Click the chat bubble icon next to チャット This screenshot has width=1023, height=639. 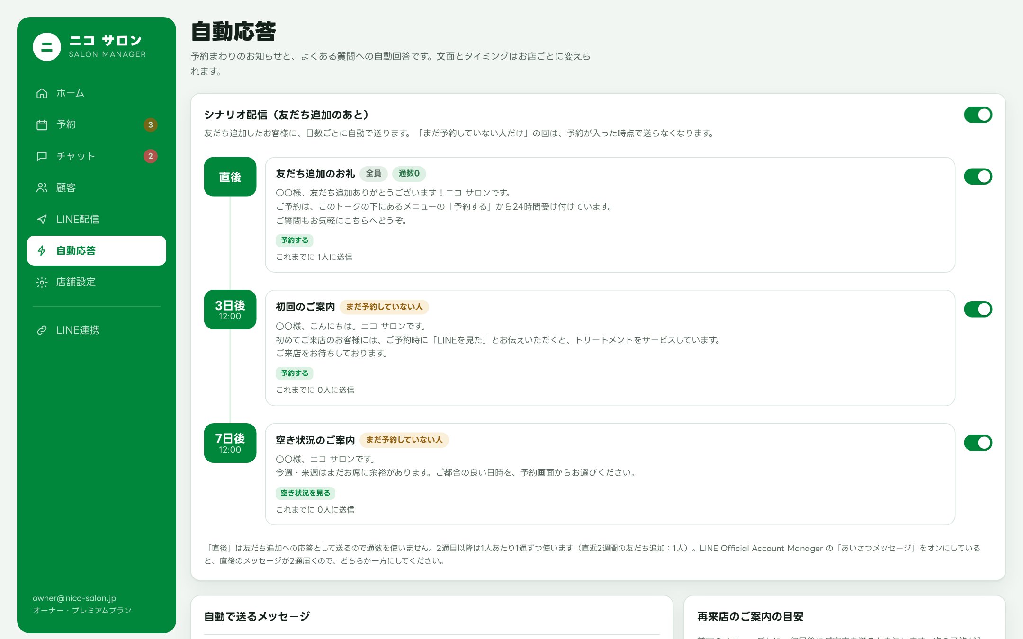tap(42, 156)
